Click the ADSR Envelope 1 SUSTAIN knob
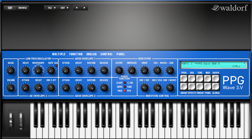This screenshot has height=139, width=252. point(91,70)
